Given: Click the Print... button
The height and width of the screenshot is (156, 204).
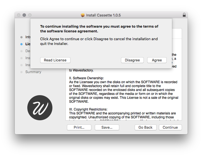Looking at the screenshot, I should [79, 127].
